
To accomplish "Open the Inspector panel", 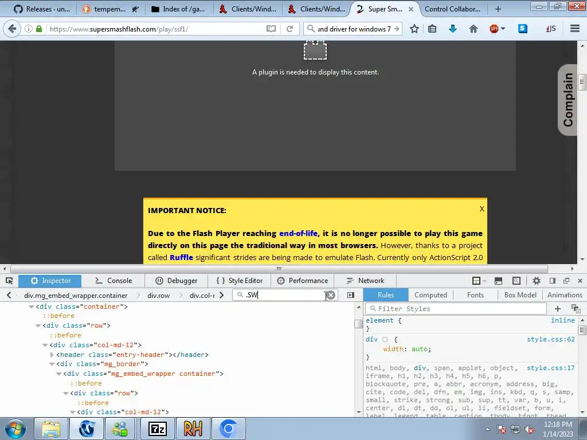I will [50, 281].
